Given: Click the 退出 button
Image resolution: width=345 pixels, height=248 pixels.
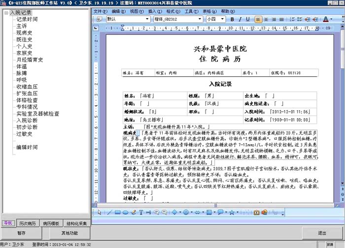Looking at the screenshot, I should [x=322, y=233].
